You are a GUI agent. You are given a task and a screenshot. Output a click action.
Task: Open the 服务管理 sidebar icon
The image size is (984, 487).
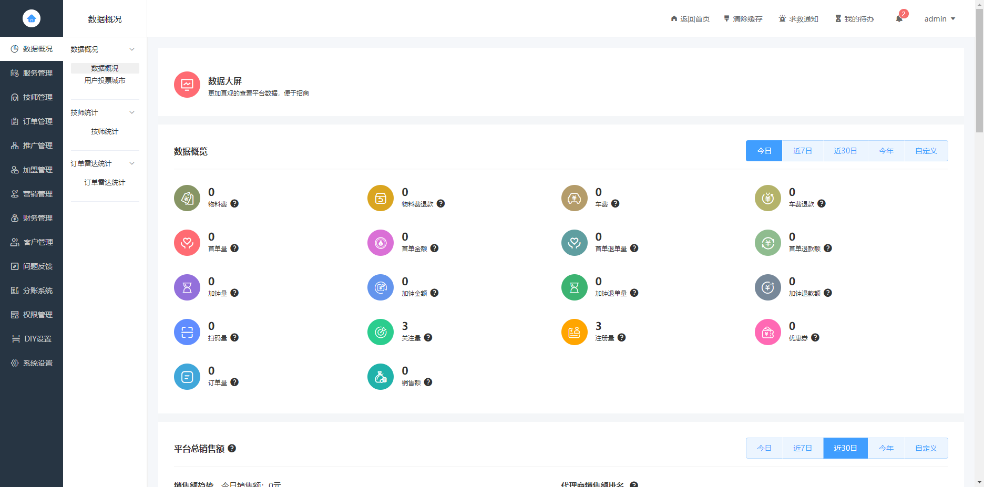(14, 73)
